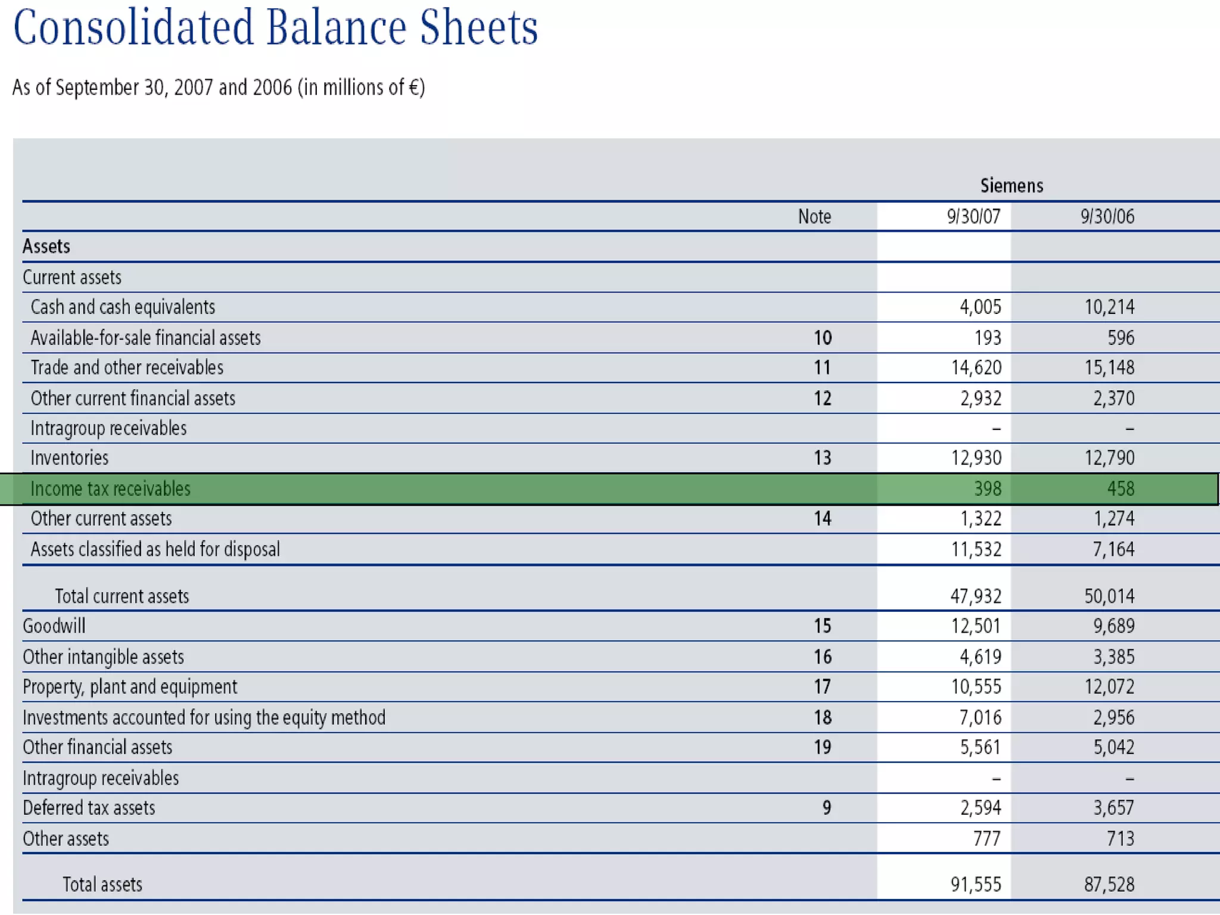Click note number 10 for Available-for-sale assets

(822, 338)
